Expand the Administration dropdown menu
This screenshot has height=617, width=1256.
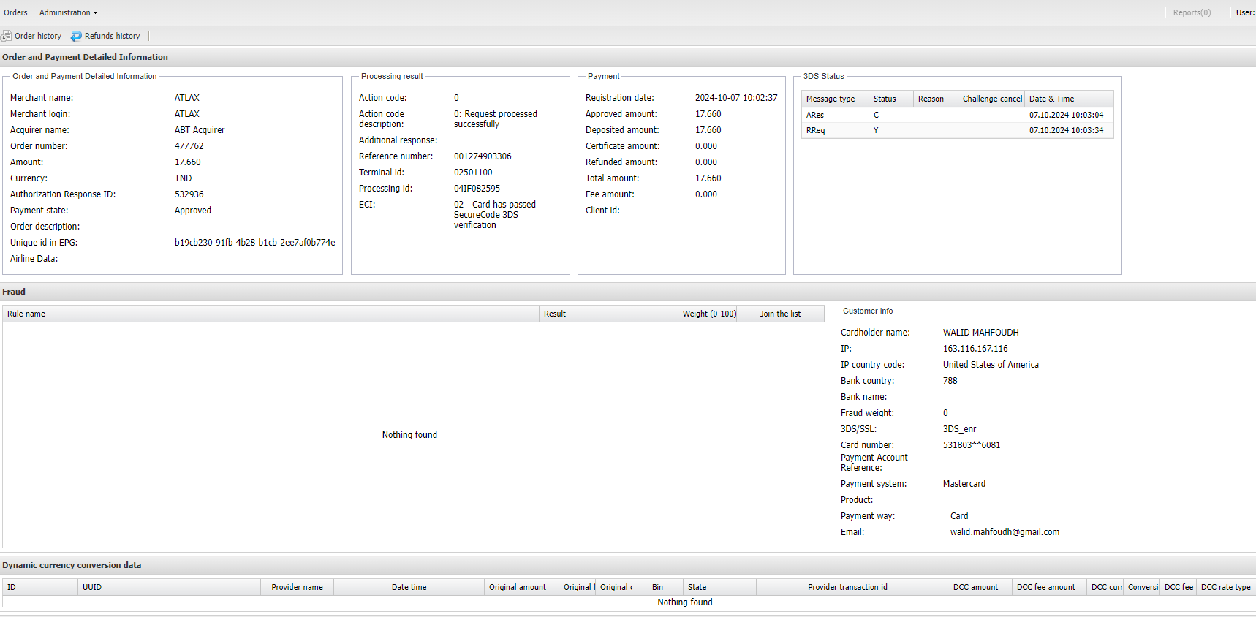tap(68, 12)
